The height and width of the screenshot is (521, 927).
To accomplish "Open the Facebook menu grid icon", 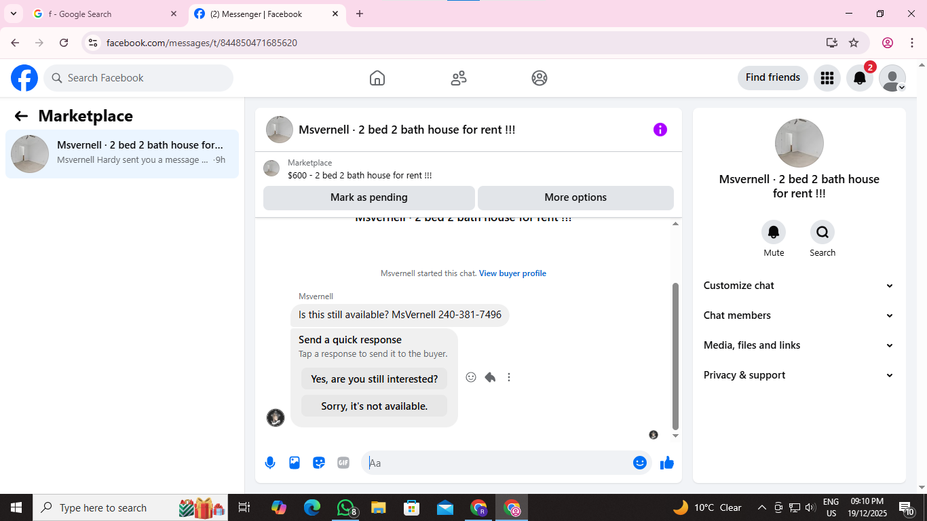I will (x=827, y=78).
